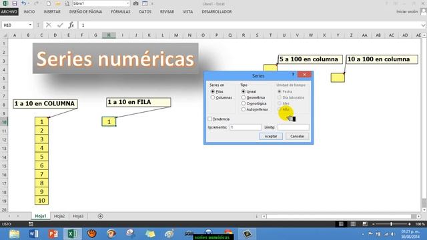Create a new blank workbook icon
The width and height of the screenshot is (427, 240).
point(48,3)
